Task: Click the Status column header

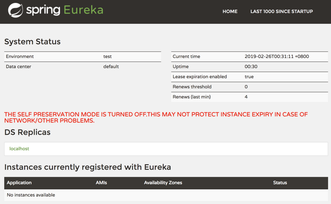Action: (x=280, y=182)
